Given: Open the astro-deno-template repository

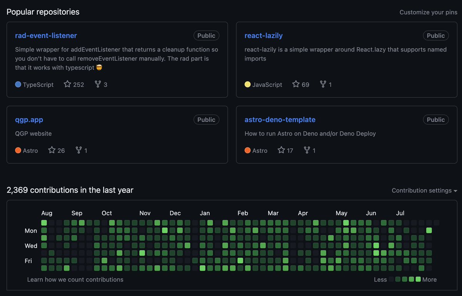Looking at the screenshot, I should click(280, 120).
